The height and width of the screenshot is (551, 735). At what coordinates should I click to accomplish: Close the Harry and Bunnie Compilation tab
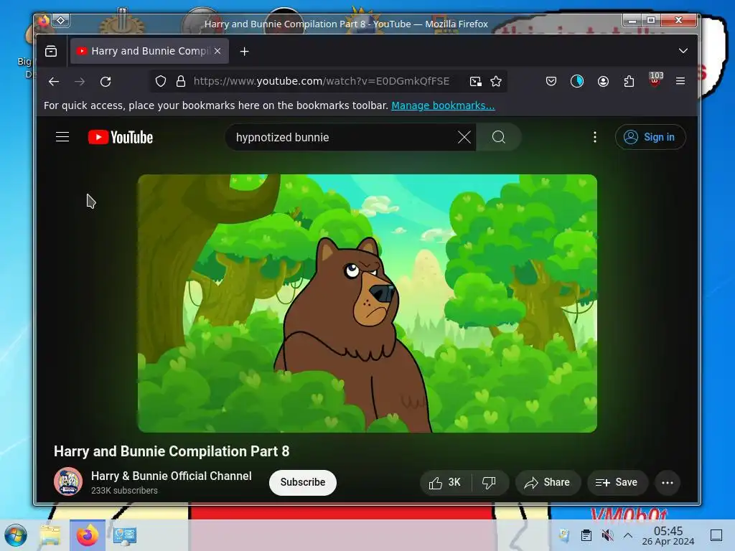(217, 51)
